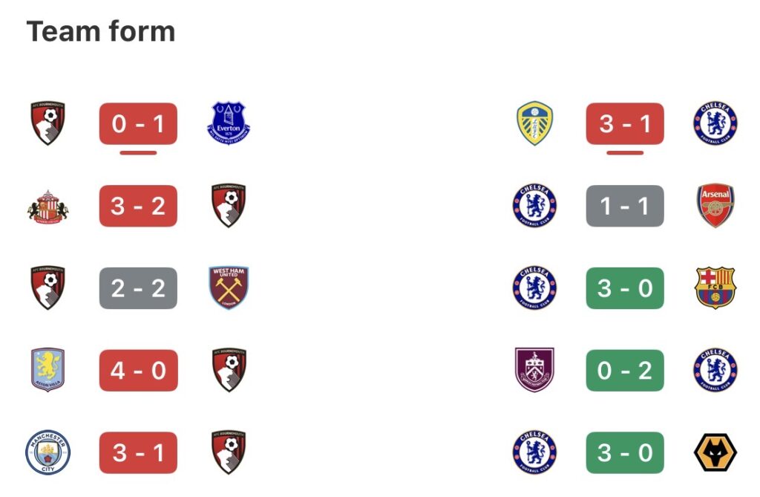Select the Sunderland club crest
The width and height of the screenshot is (760, 497).
pyautogui.click(x=47, y=207)
